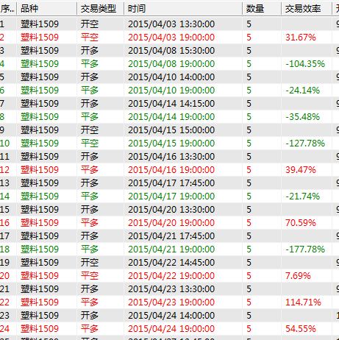This screenshot has width=339, height=340.
Task: Select time cell 2015/04/21 17:45:00
Action: point(171,236)
